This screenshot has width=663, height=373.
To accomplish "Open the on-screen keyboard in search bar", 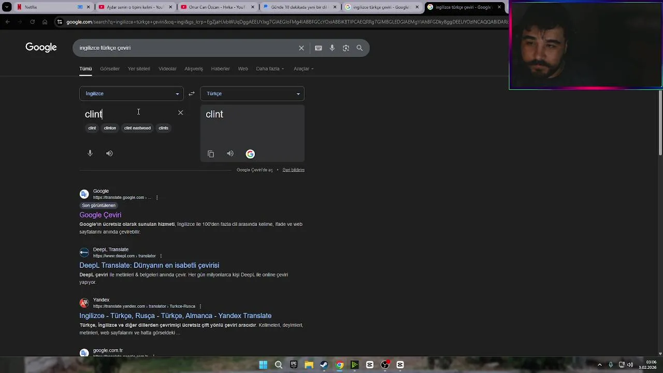I will 318,48.
